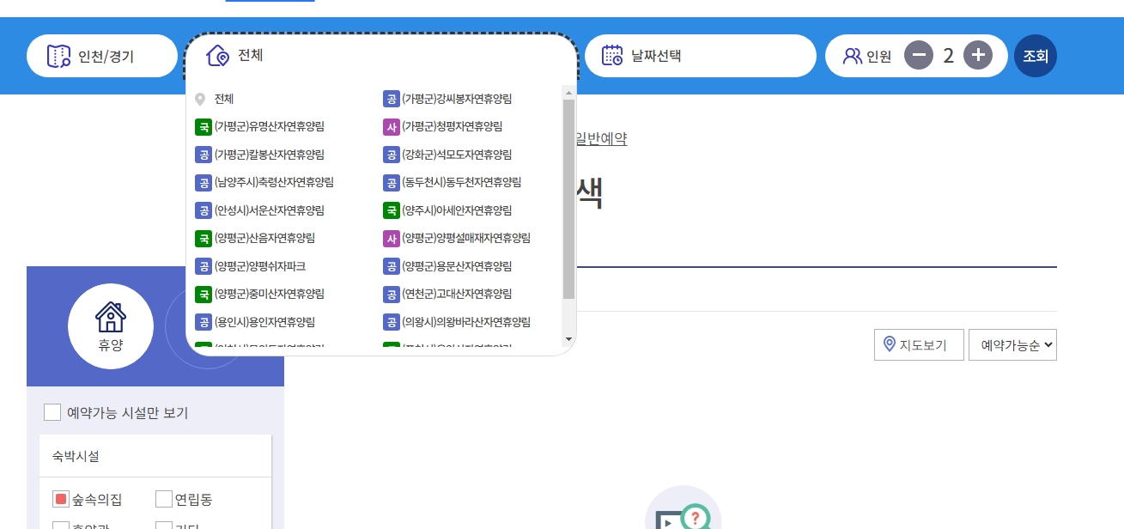
Task: Click the 조회 search button
Action: 1036,56
